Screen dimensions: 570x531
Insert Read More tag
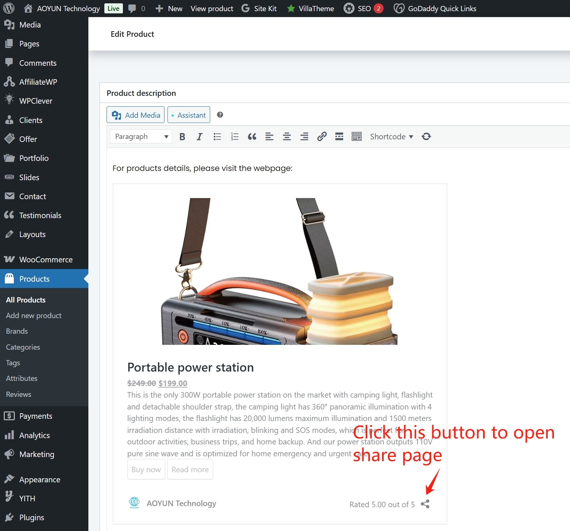point(339,137)
